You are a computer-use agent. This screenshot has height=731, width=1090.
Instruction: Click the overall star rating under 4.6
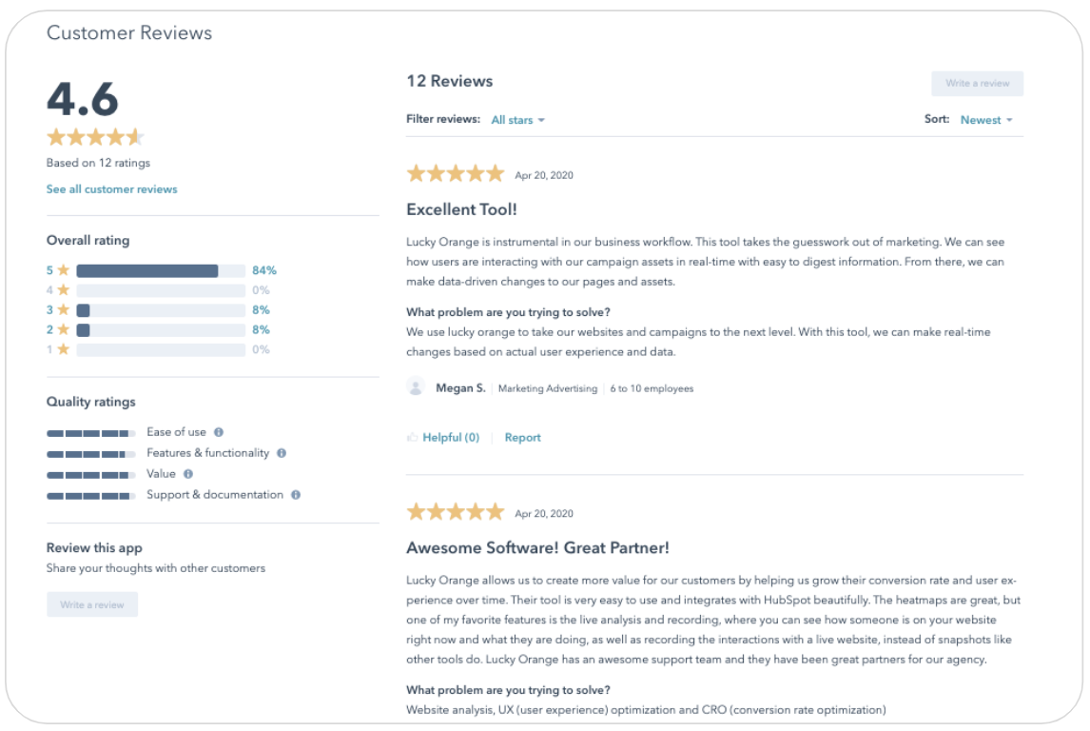pos(95,137)
